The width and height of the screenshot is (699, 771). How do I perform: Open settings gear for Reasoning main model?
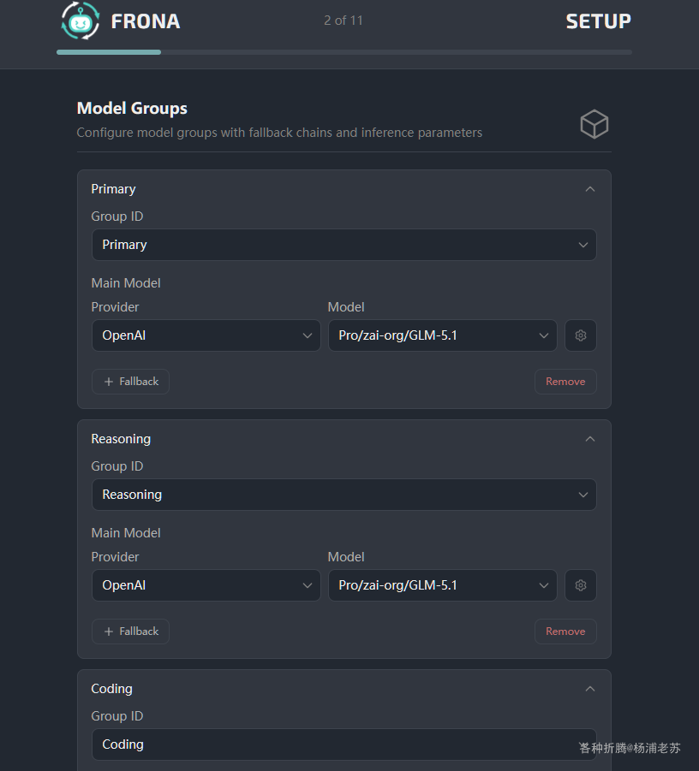(x=581, y=585)
